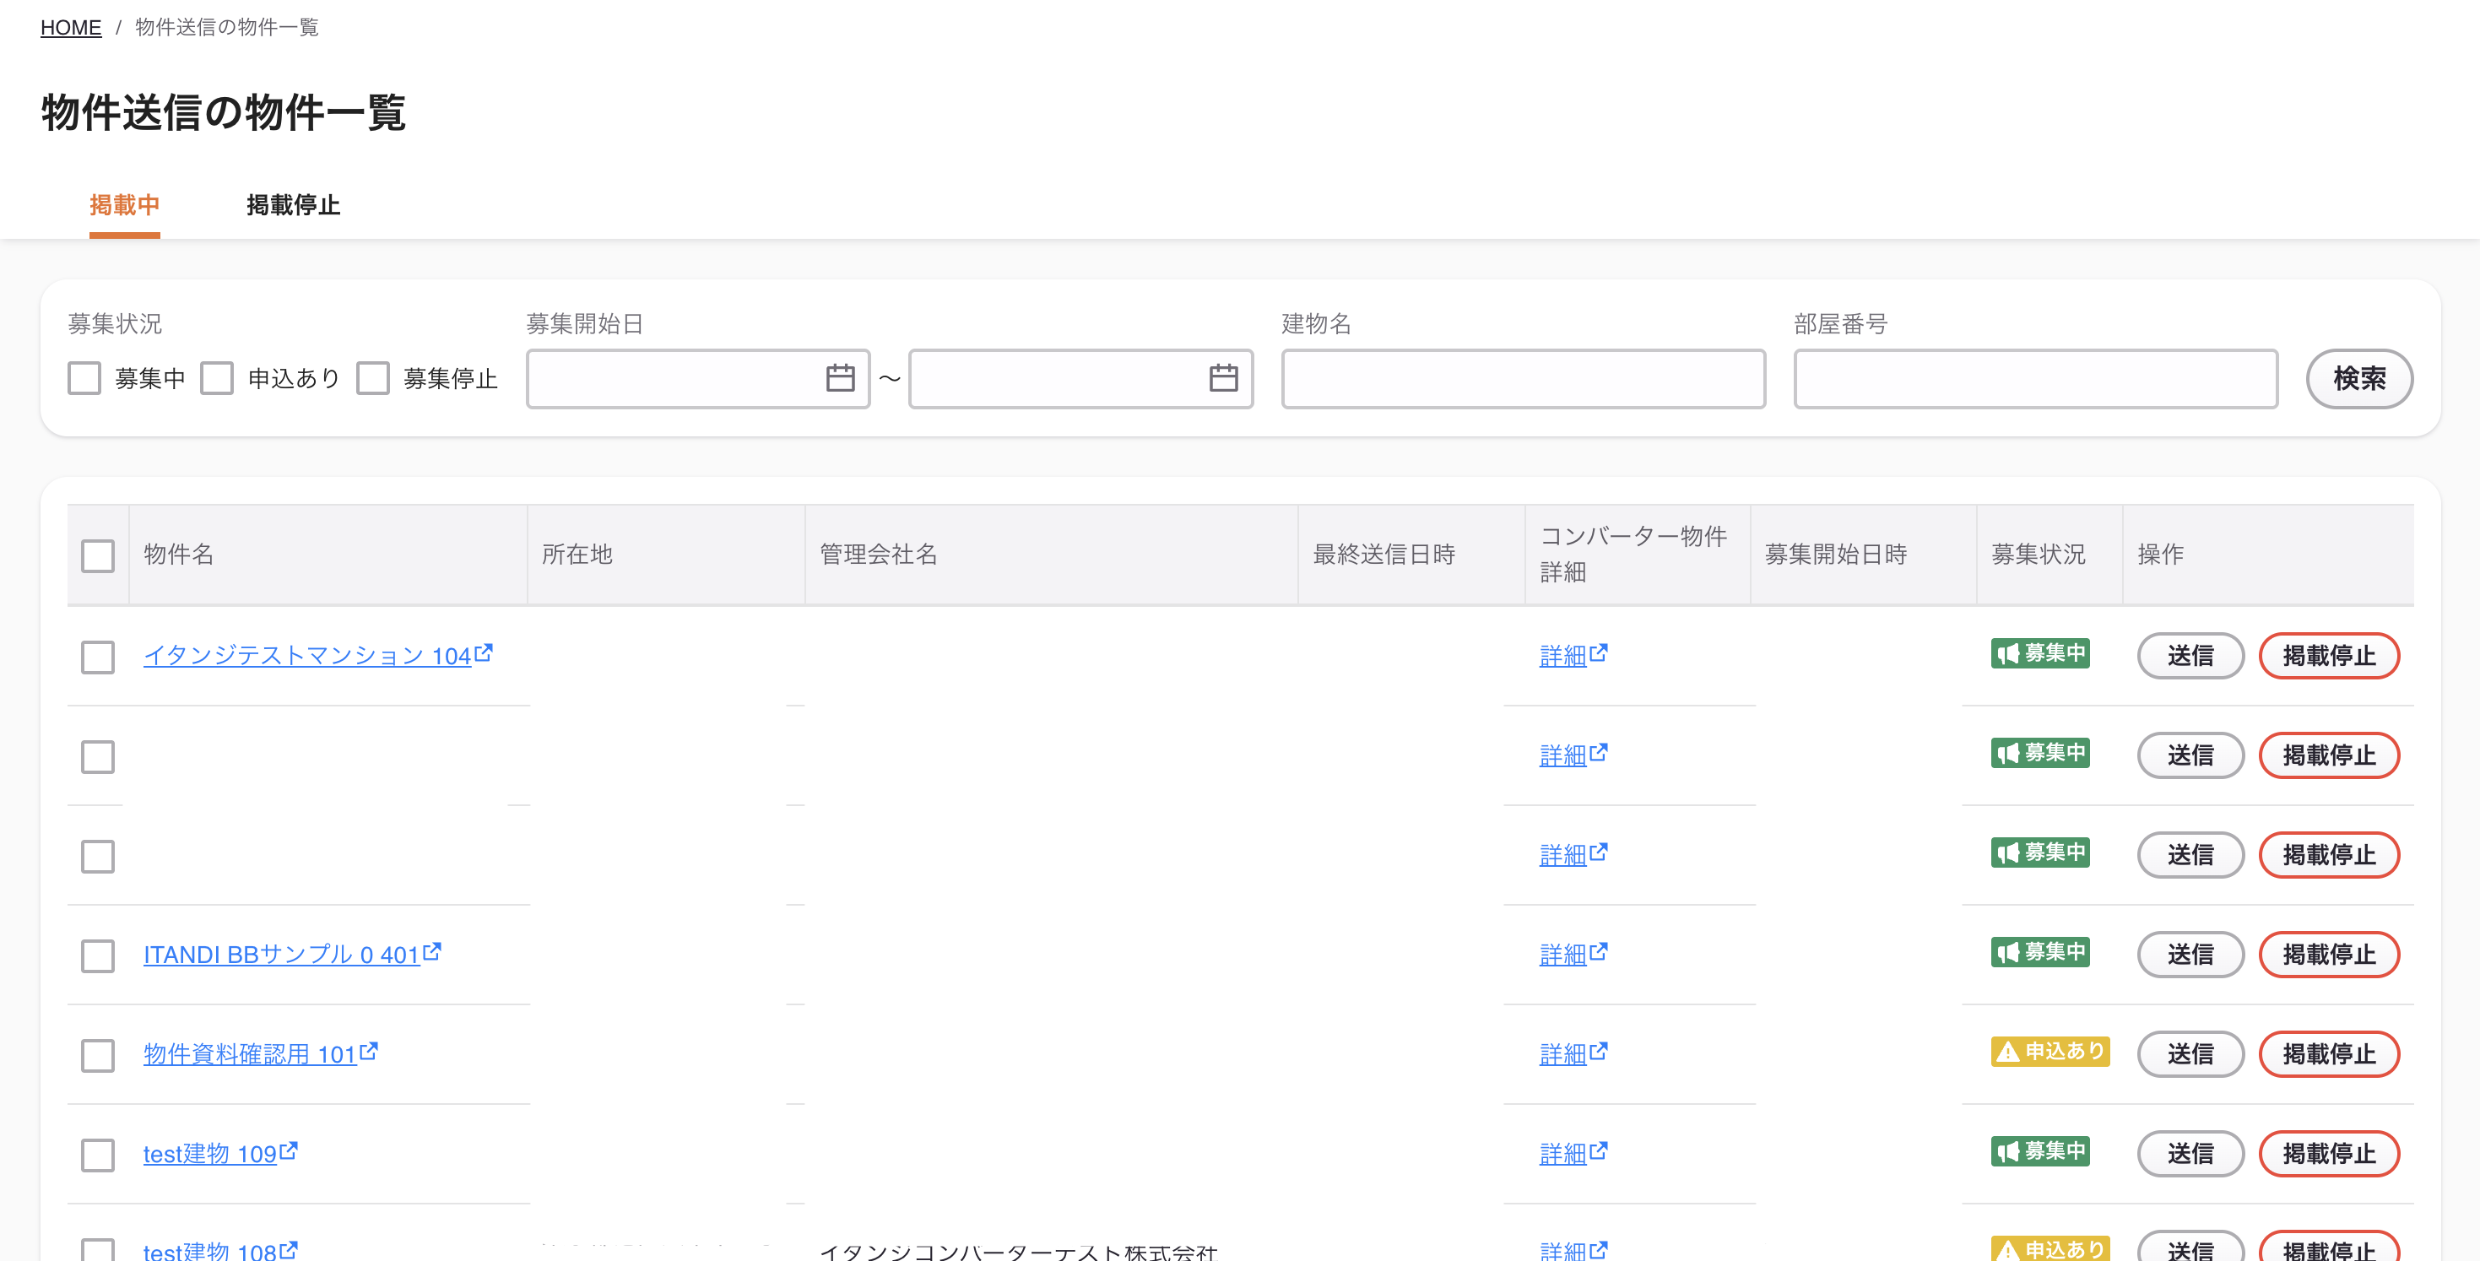
Task: Focus the 建物名 input field
Action: coord(1523,378)
